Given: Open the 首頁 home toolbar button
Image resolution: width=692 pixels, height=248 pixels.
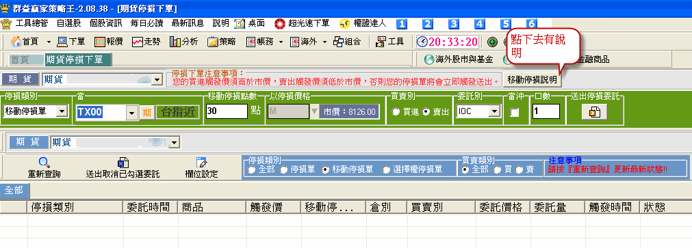Looking at the screenshot, I should [x=24, y=42].
